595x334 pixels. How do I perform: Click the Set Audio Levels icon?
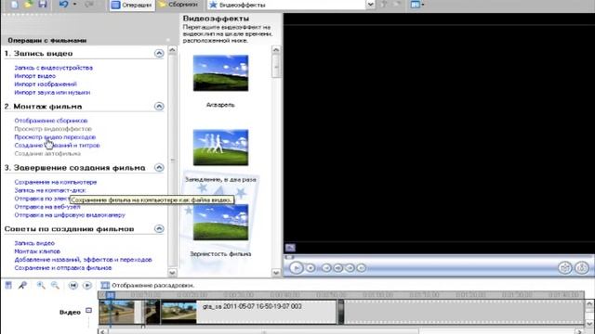click(8, 285)
